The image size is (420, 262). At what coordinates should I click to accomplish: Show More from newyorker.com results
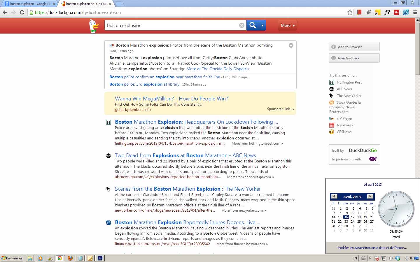pos(244,210)
